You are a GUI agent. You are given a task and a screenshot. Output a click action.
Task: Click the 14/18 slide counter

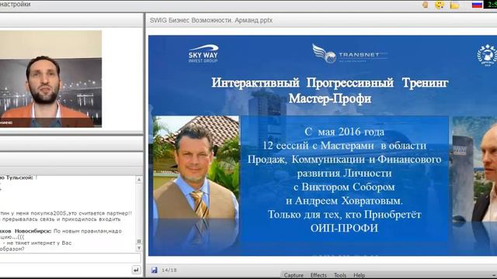169,270
